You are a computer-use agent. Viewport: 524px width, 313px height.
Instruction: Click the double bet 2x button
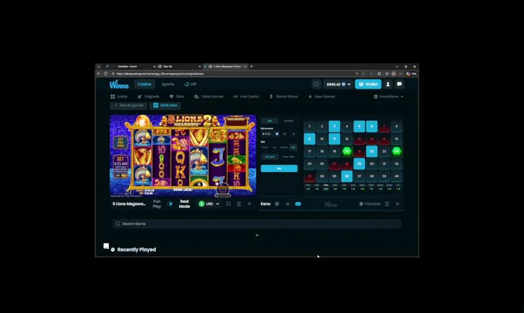[293, 134]
